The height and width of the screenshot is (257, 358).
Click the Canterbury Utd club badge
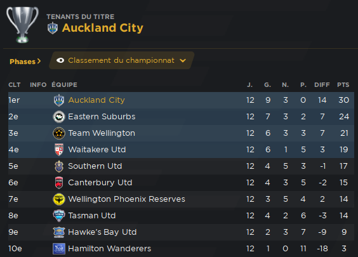pos(59,183)
